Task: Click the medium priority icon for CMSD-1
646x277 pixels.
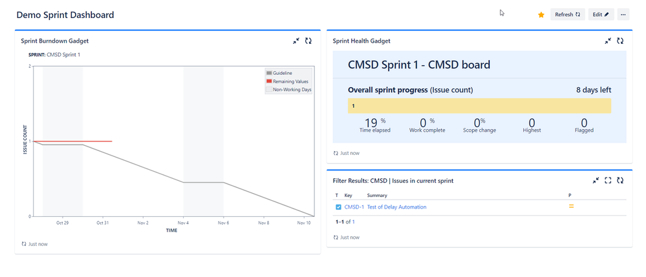Action: tap(572, 206)
